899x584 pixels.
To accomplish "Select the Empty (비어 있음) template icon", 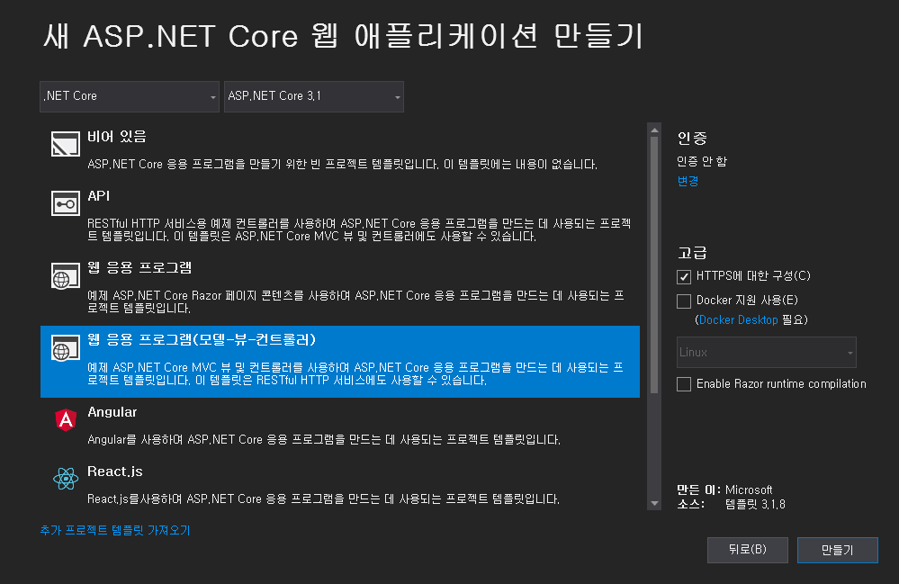I will tap(66, 144).
